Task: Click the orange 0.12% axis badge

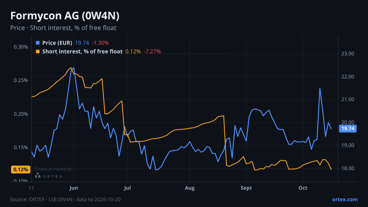Action: click(21, 170)
